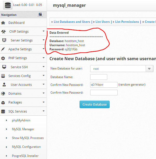
Task: Open Show MySQL Processes item
Action: [28, 138]
